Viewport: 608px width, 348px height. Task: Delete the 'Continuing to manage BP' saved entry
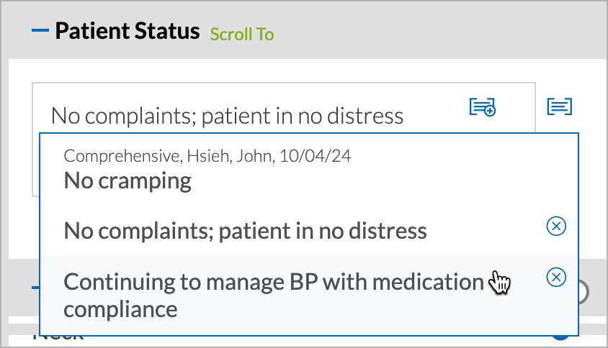(x=556, y=277)
